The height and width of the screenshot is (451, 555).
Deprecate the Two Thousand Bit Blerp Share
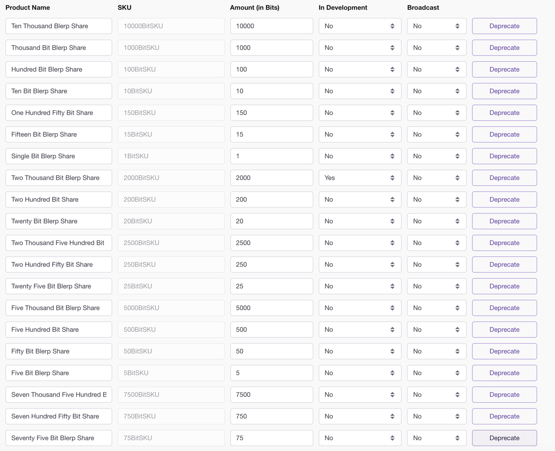click(x=504, y=178)
